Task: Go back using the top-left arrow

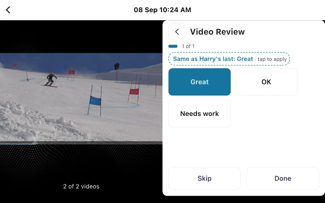Action: [8, 10]
